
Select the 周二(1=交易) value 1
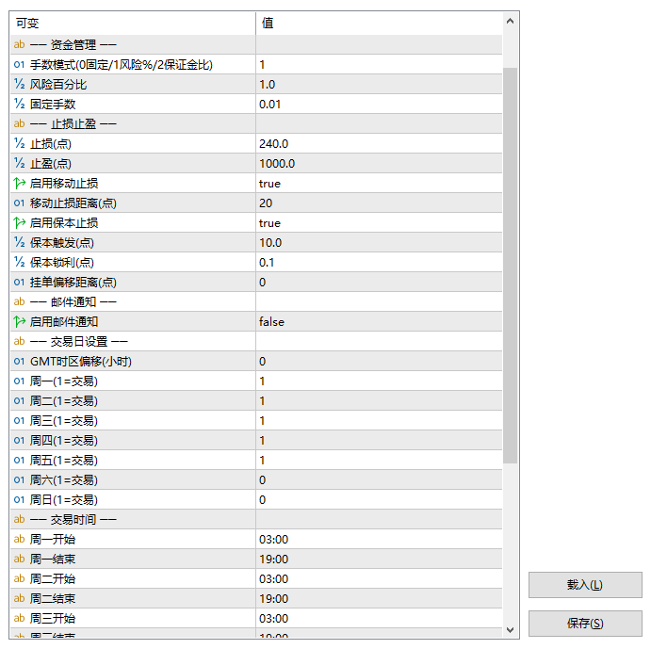[x=262, y=401]
